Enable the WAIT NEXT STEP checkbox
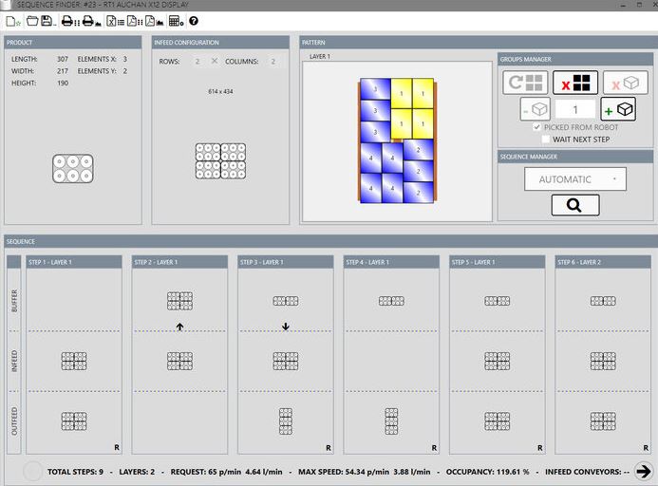658x486 pixels. coord(546,139)
